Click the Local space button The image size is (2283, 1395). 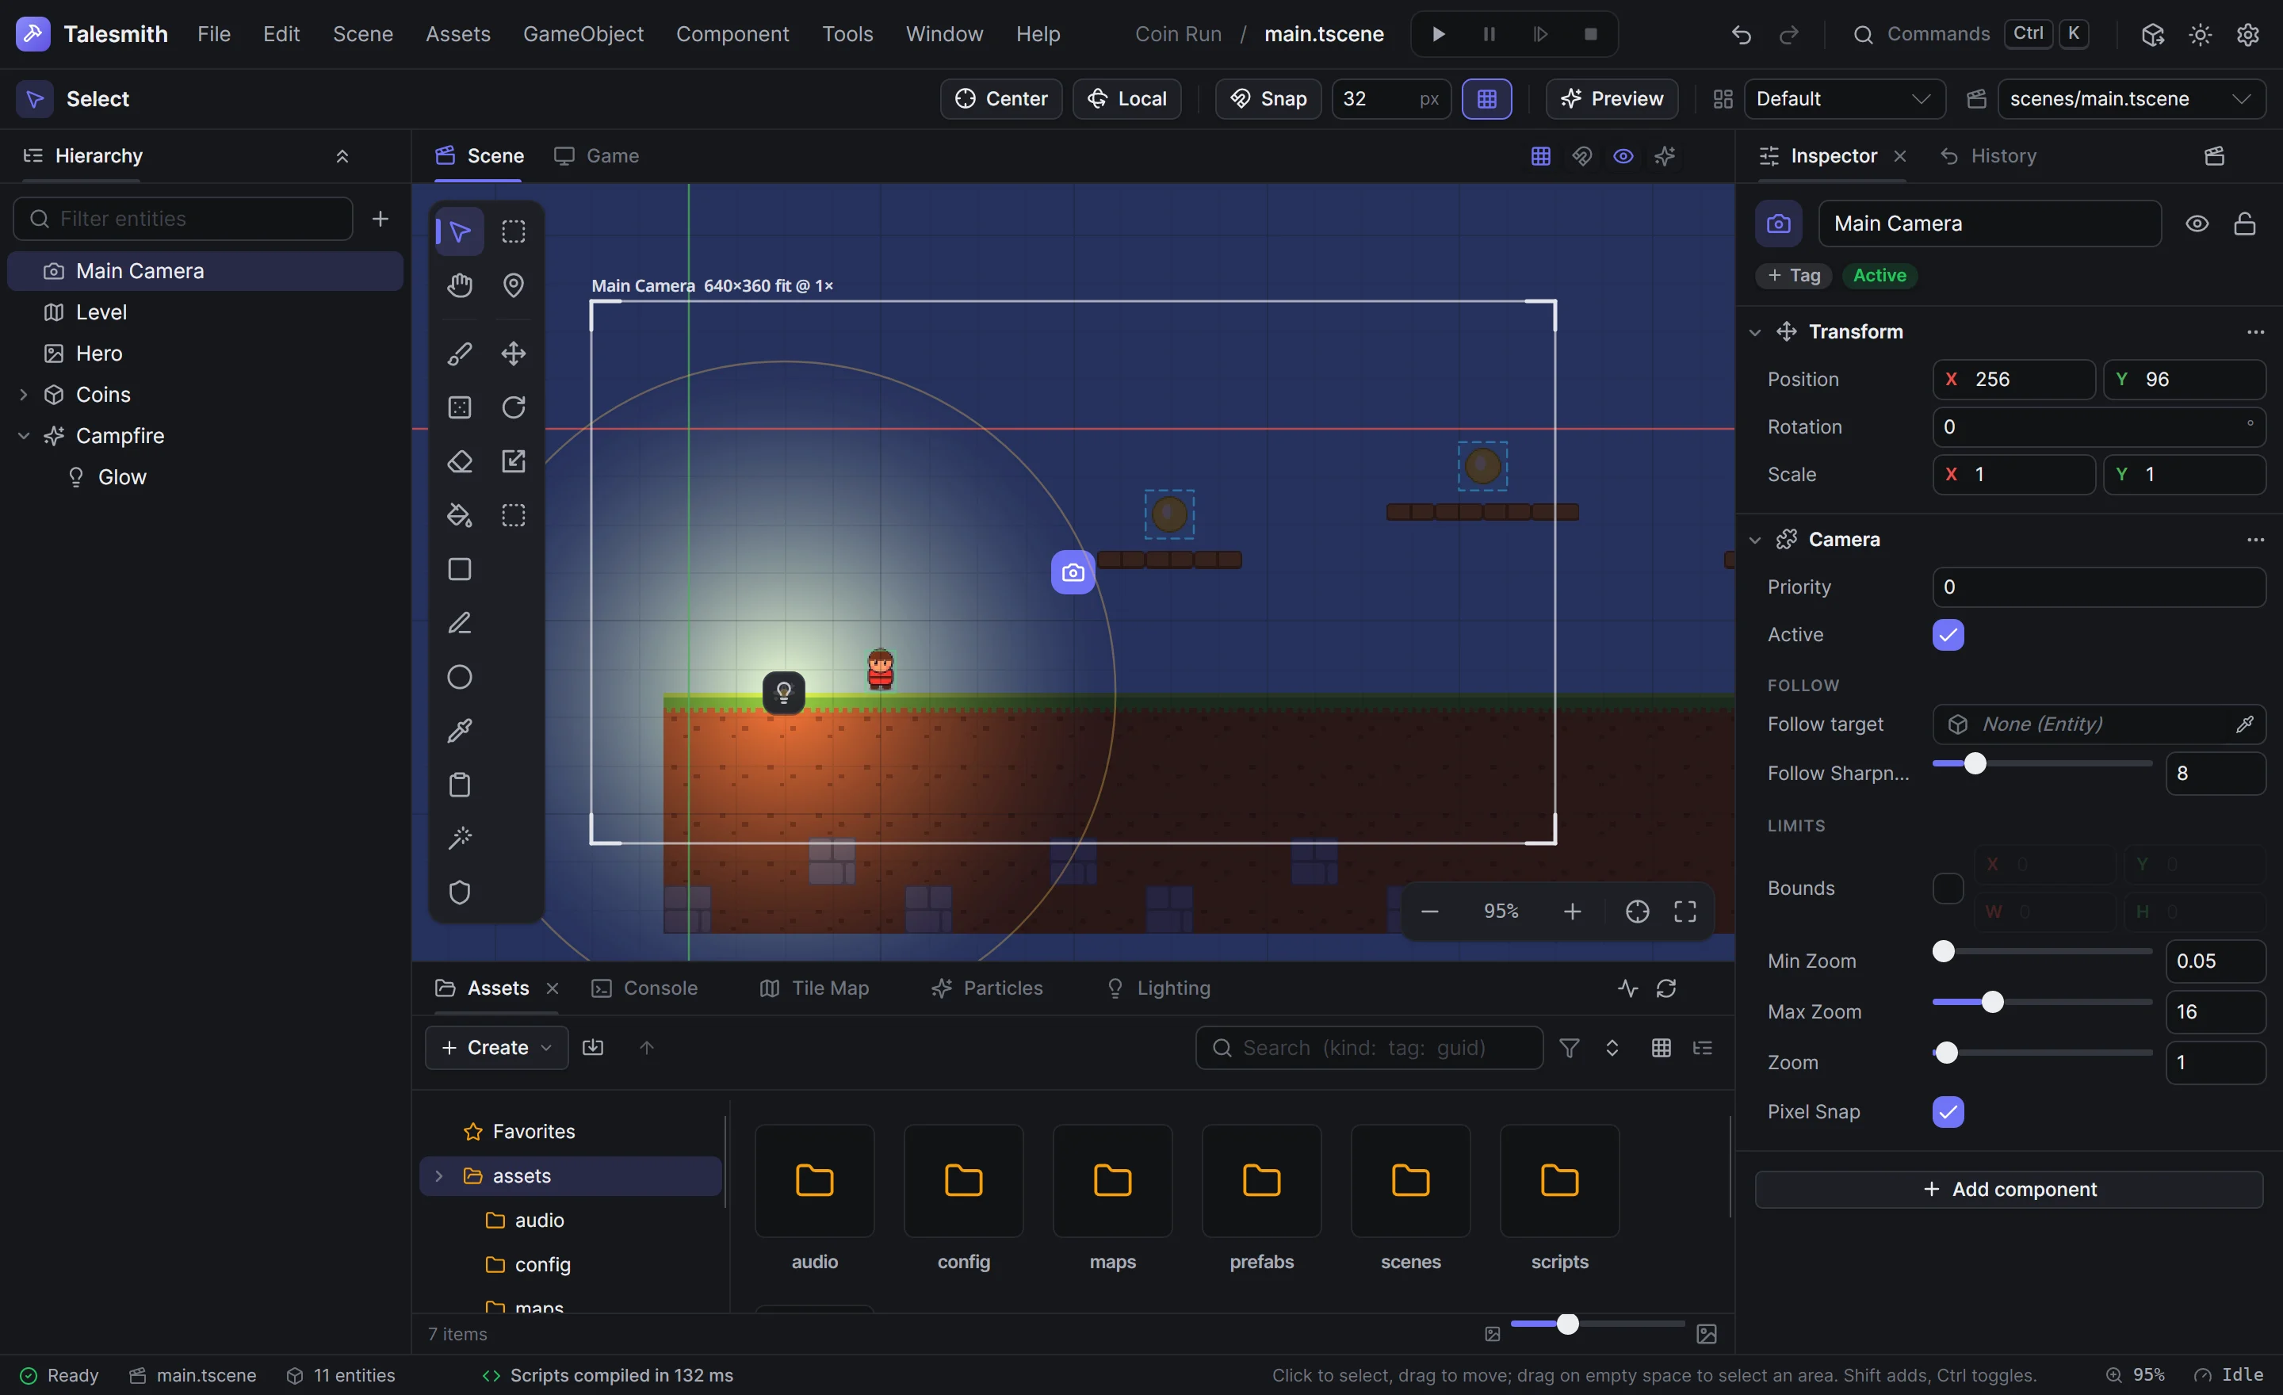[1126, 98]
